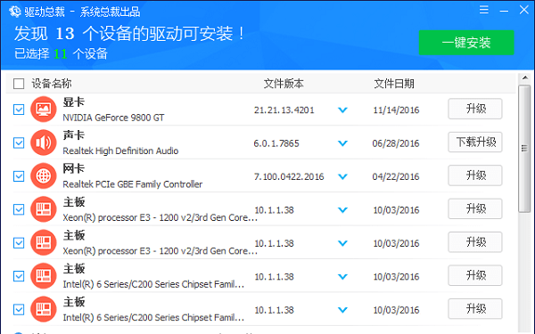Viewport: 535px width, 334px height.
Task: Click version number 6.0.1.7865
Action: click(x=276, y=143)
